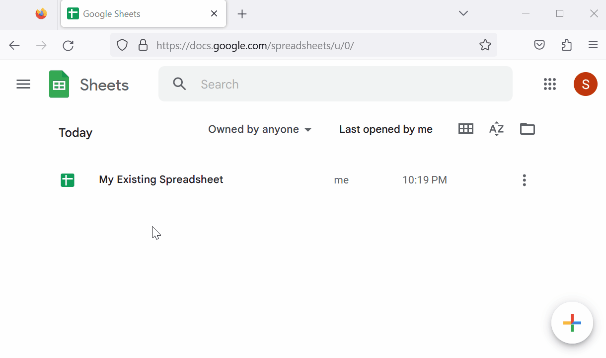The width and height of the screenshot is (606, 358).
Task: Click the Sheets title text
Action: tap(104, 85)
